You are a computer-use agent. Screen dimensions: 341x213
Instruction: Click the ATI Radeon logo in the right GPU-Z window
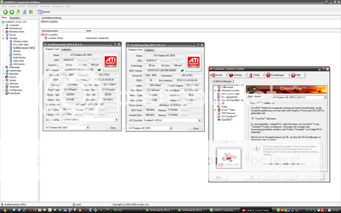point(193,62)
